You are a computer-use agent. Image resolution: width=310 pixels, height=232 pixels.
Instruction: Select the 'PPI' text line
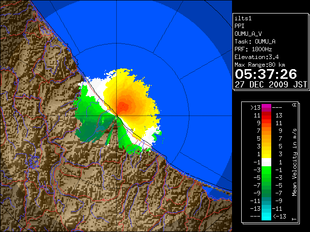pyautogui.click(x=239, y=26)
